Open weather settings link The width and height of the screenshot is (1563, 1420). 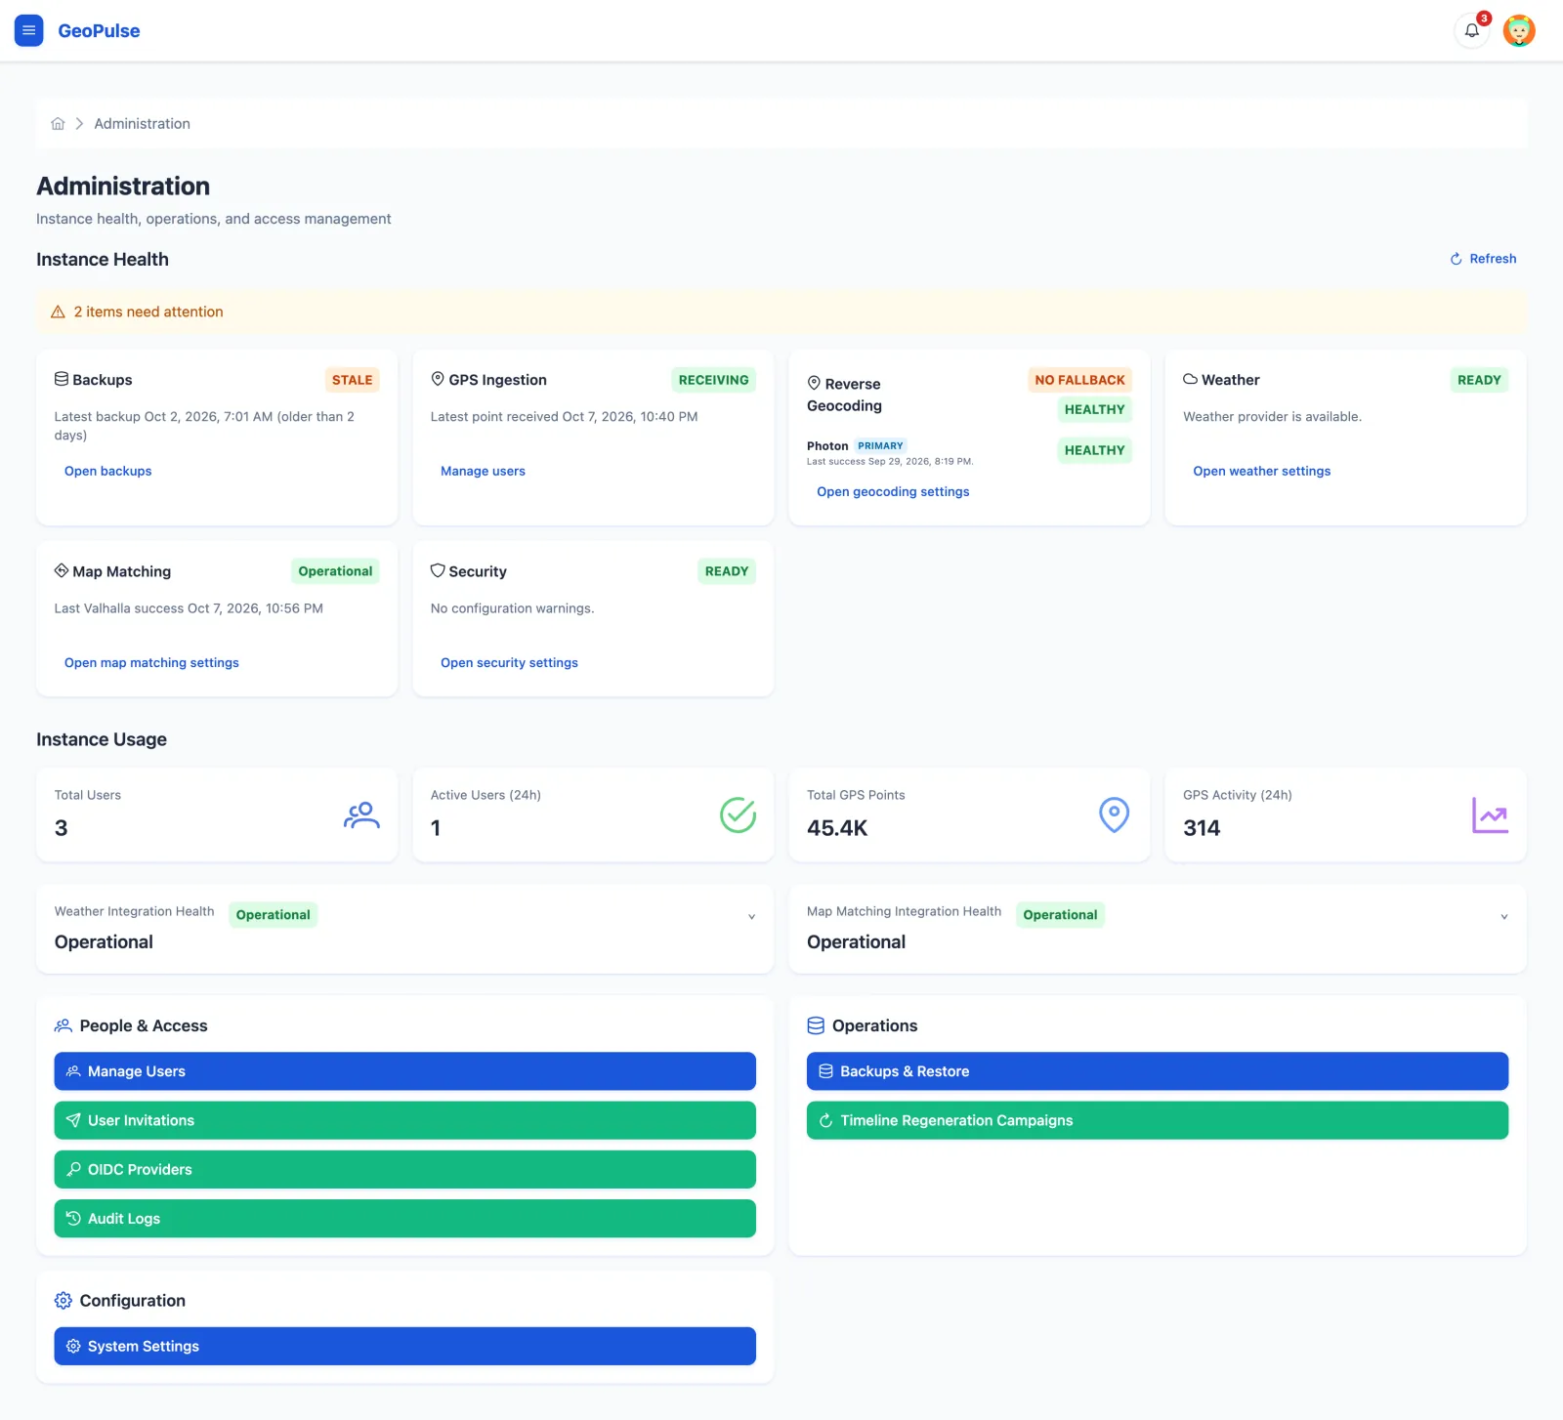(x=1261, y=471)
